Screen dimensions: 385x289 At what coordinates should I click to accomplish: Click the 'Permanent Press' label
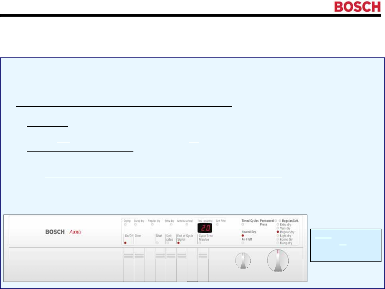tap(267, 222)
